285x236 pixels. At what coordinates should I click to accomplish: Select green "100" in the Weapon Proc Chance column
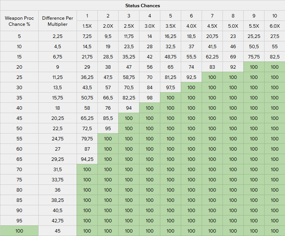pos(19,231)
